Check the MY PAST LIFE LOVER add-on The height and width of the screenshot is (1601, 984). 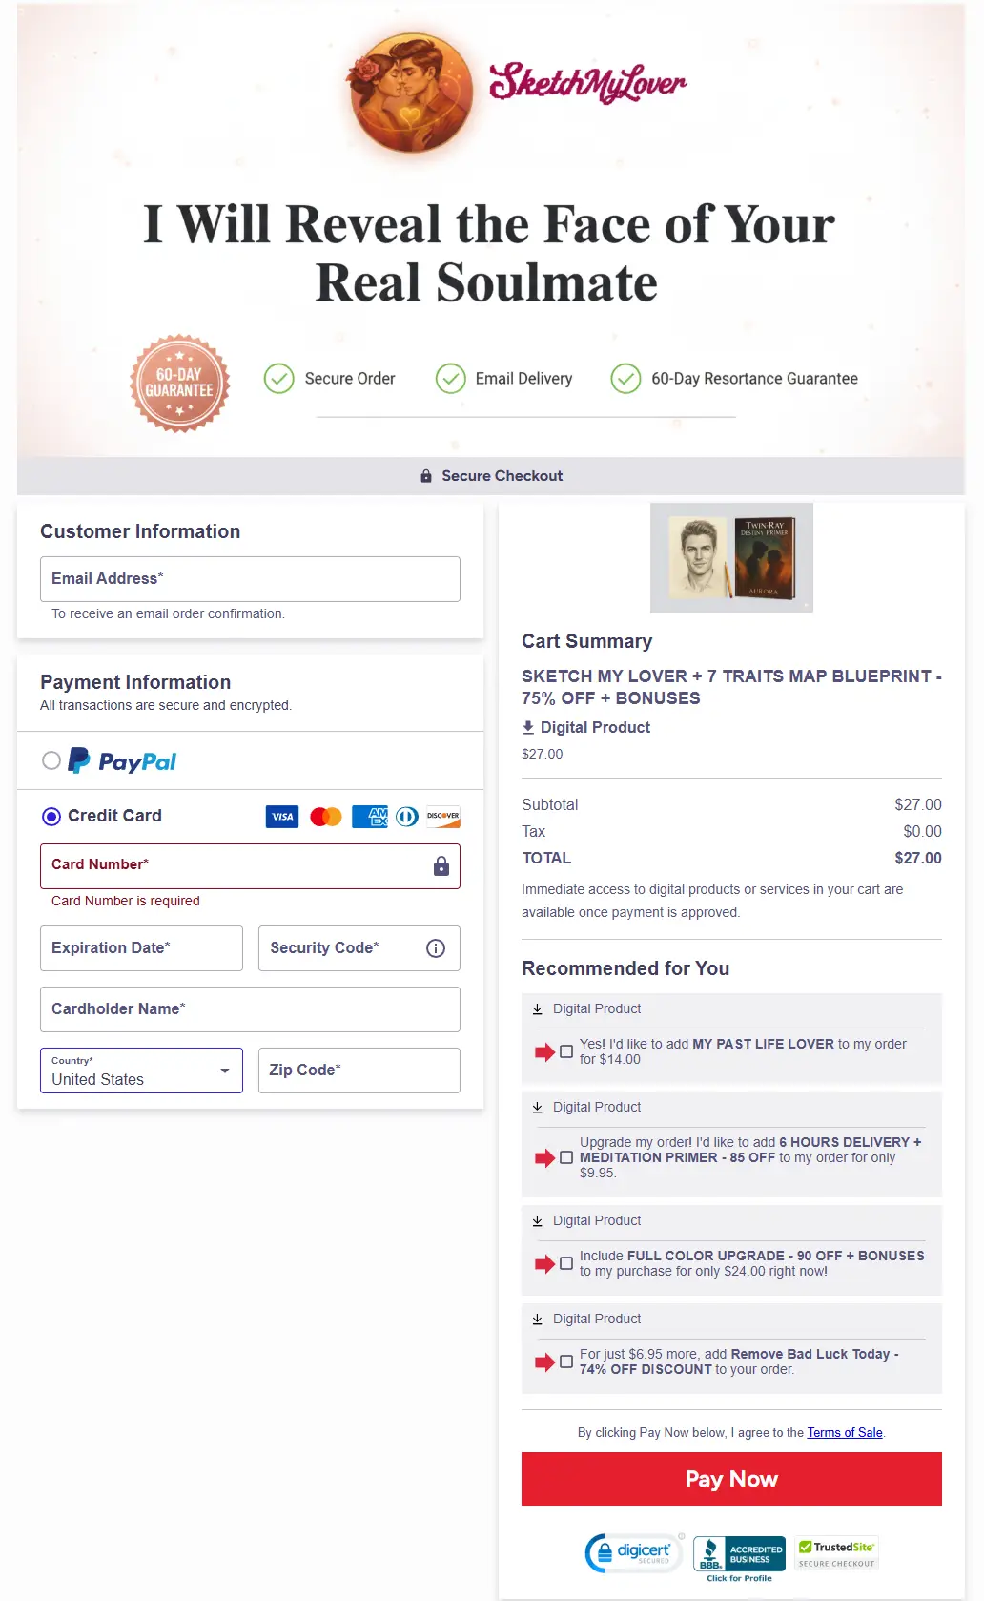pyautogui.click(x=566, y=1050)
